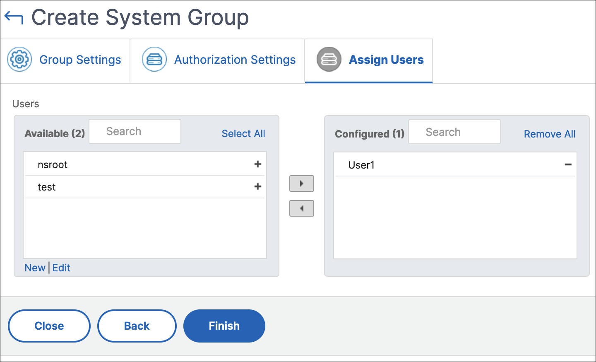596x362 pixels.
Task: Select User1 in the Configured list
Action: point(455,165)
